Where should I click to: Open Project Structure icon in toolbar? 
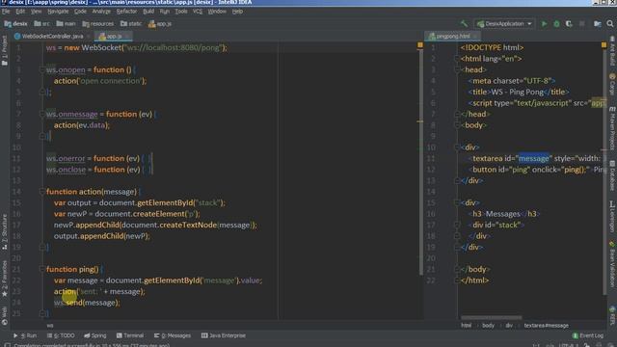(598, 24)
